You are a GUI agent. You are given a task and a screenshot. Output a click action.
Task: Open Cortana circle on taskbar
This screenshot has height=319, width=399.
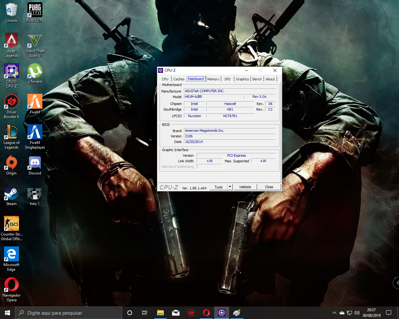pos(130,313)
